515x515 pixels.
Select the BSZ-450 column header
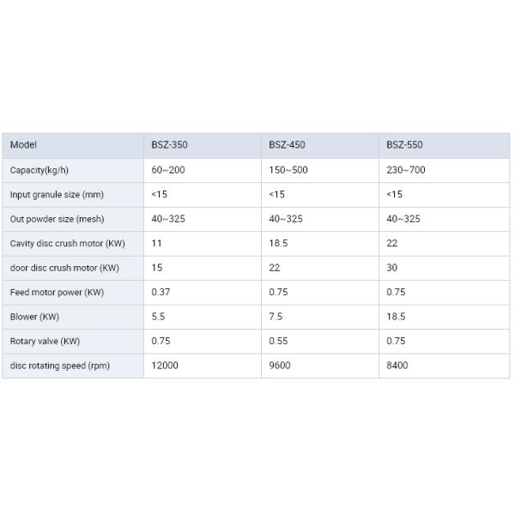(x=287, y=145)
